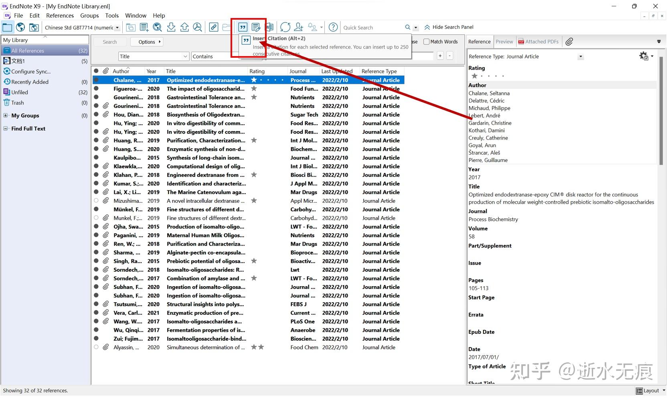This screenshot has width=670, height=398.
Task: Click the Search button in search panel
Action: coord(110,42)
